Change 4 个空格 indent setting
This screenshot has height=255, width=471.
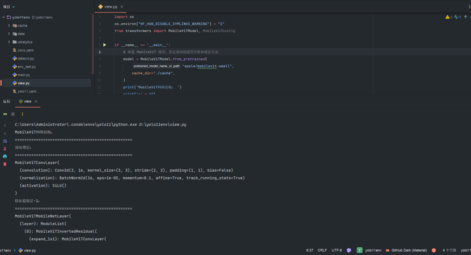click(x=449, y=250)
